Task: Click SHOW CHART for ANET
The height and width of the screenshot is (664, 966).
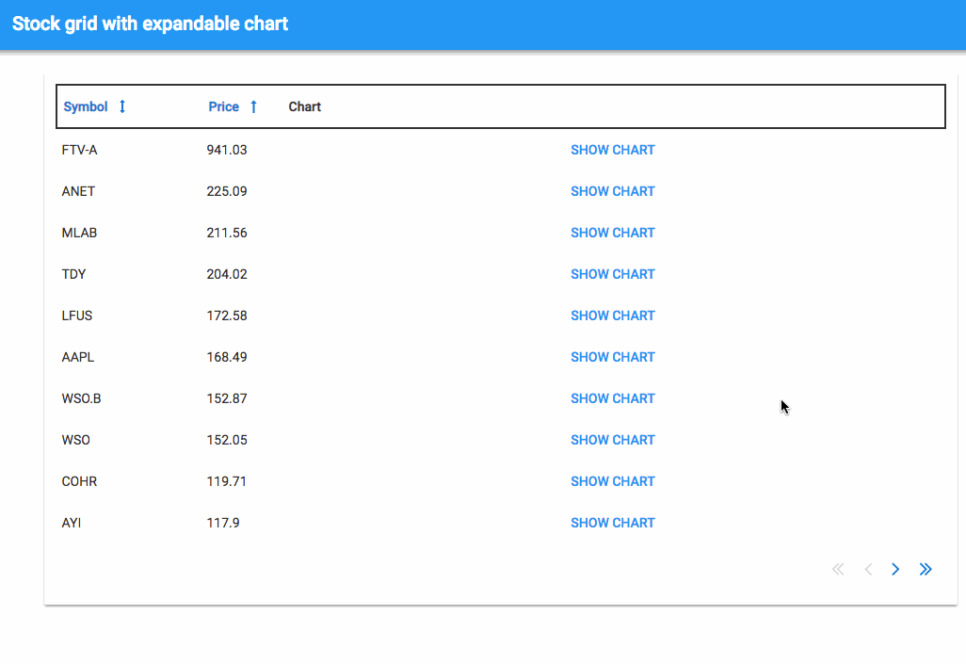Action: [613, 191]
